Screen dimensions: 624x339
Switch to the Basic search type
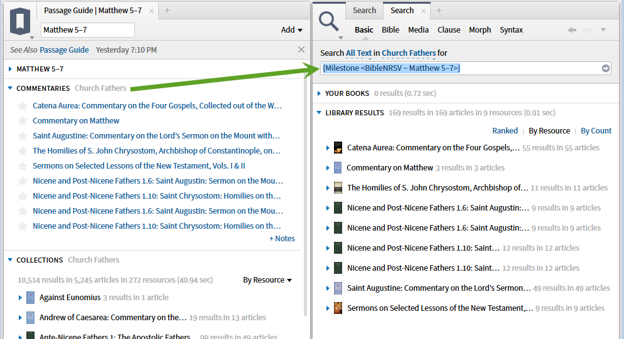click(x=363, y=30)
